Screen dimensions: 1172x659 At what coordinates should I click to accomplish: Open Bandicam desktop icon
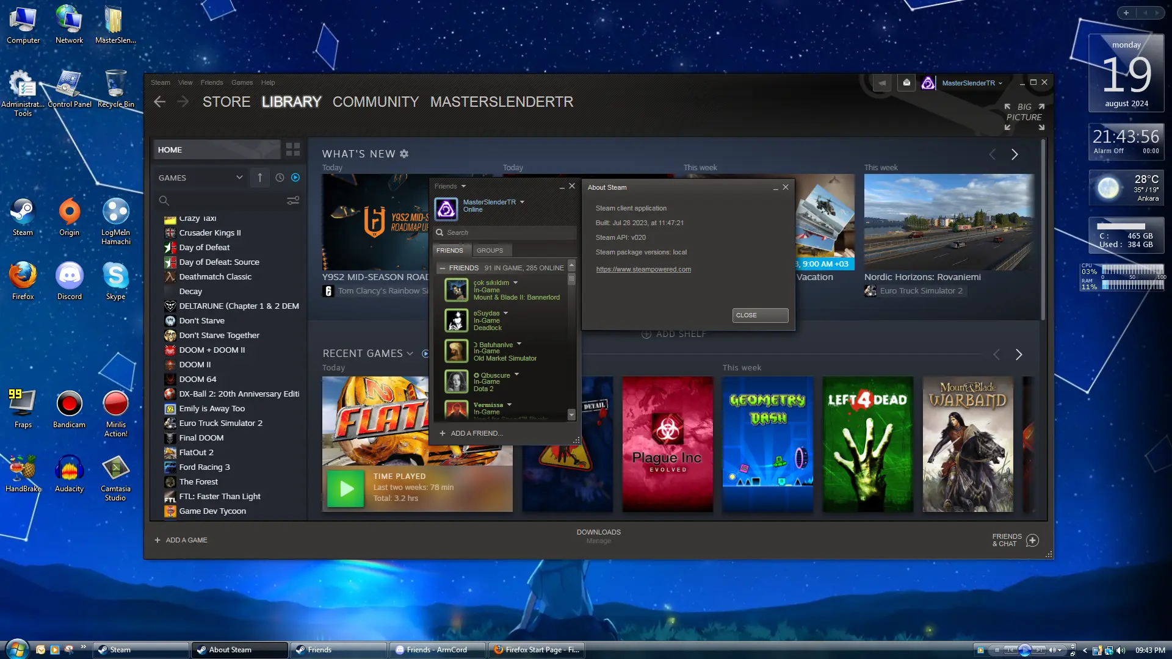click(x=70, y=409)
